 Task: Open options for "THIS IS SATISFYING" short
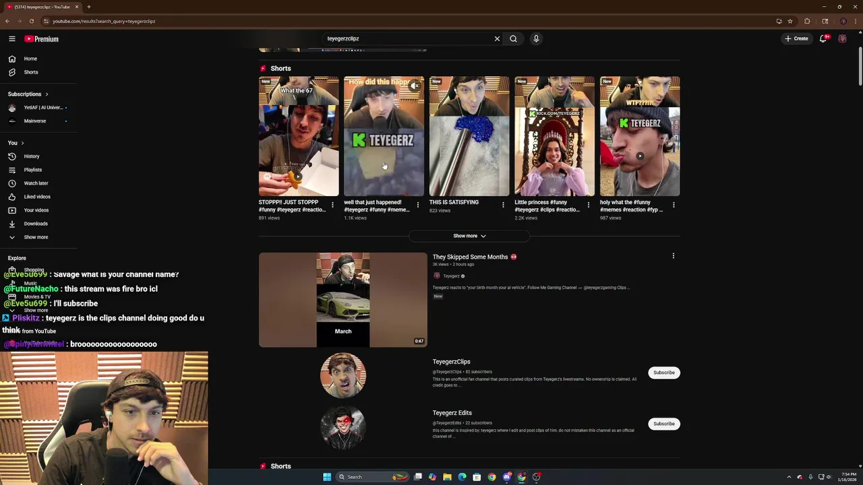(503, 205)
